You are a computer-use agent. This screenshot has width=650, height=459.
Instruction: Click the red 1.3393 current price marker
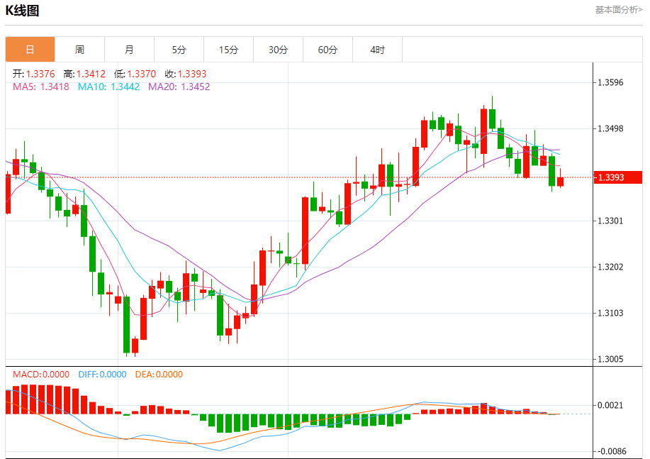coord(617,177)
